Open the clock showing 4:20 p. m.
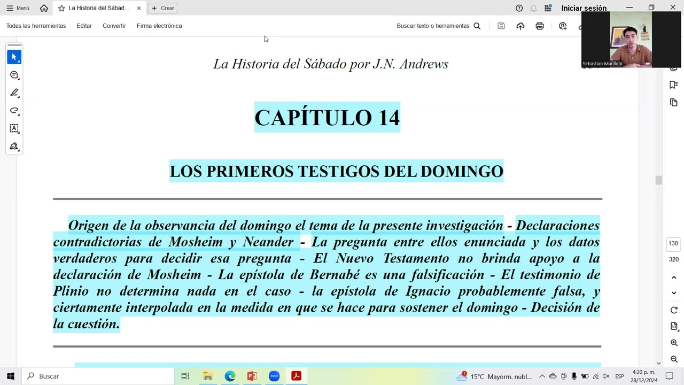684x385 pixels. 644,376
